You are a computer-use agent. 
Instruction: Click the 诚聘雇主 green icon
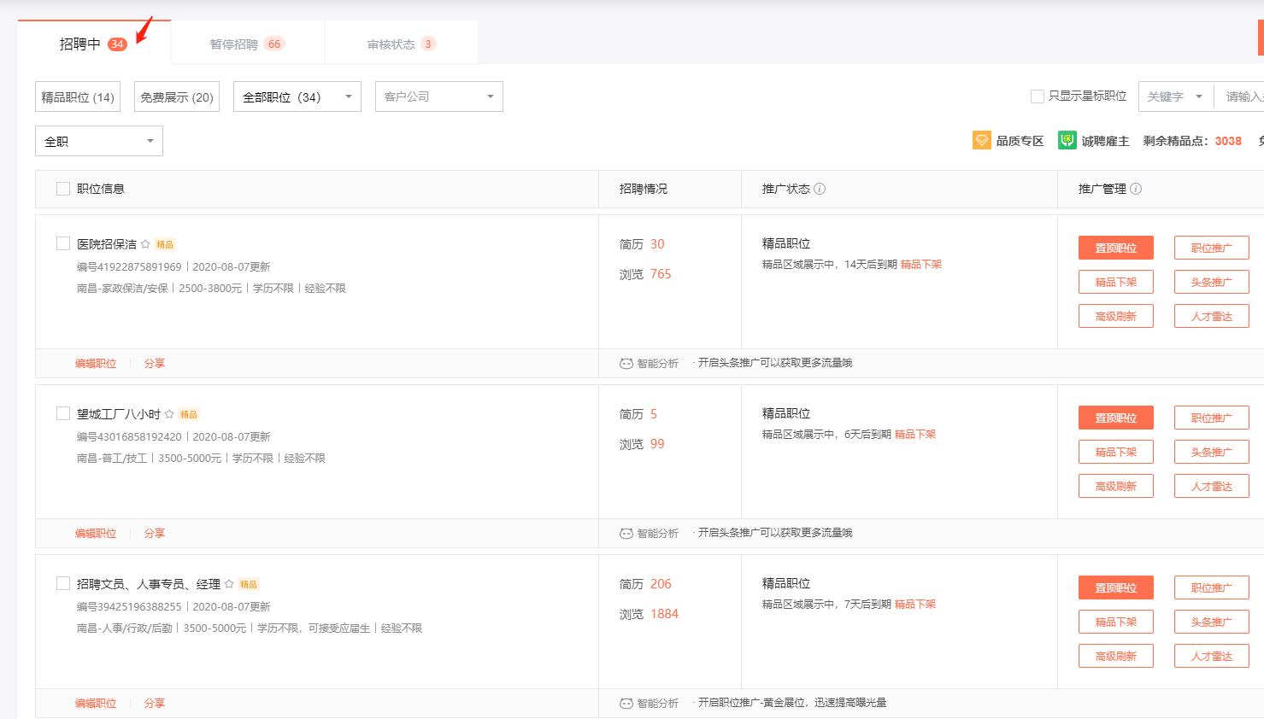click(x=1067, y=139)
